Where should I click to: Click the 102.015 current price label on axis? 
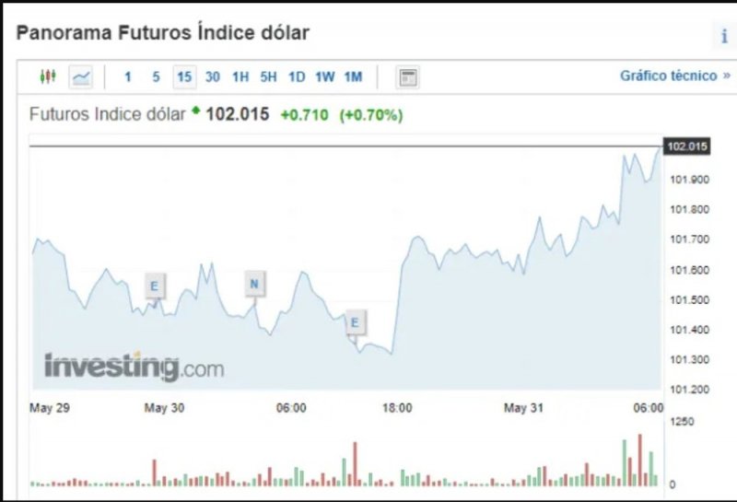(x=686, y=147)
